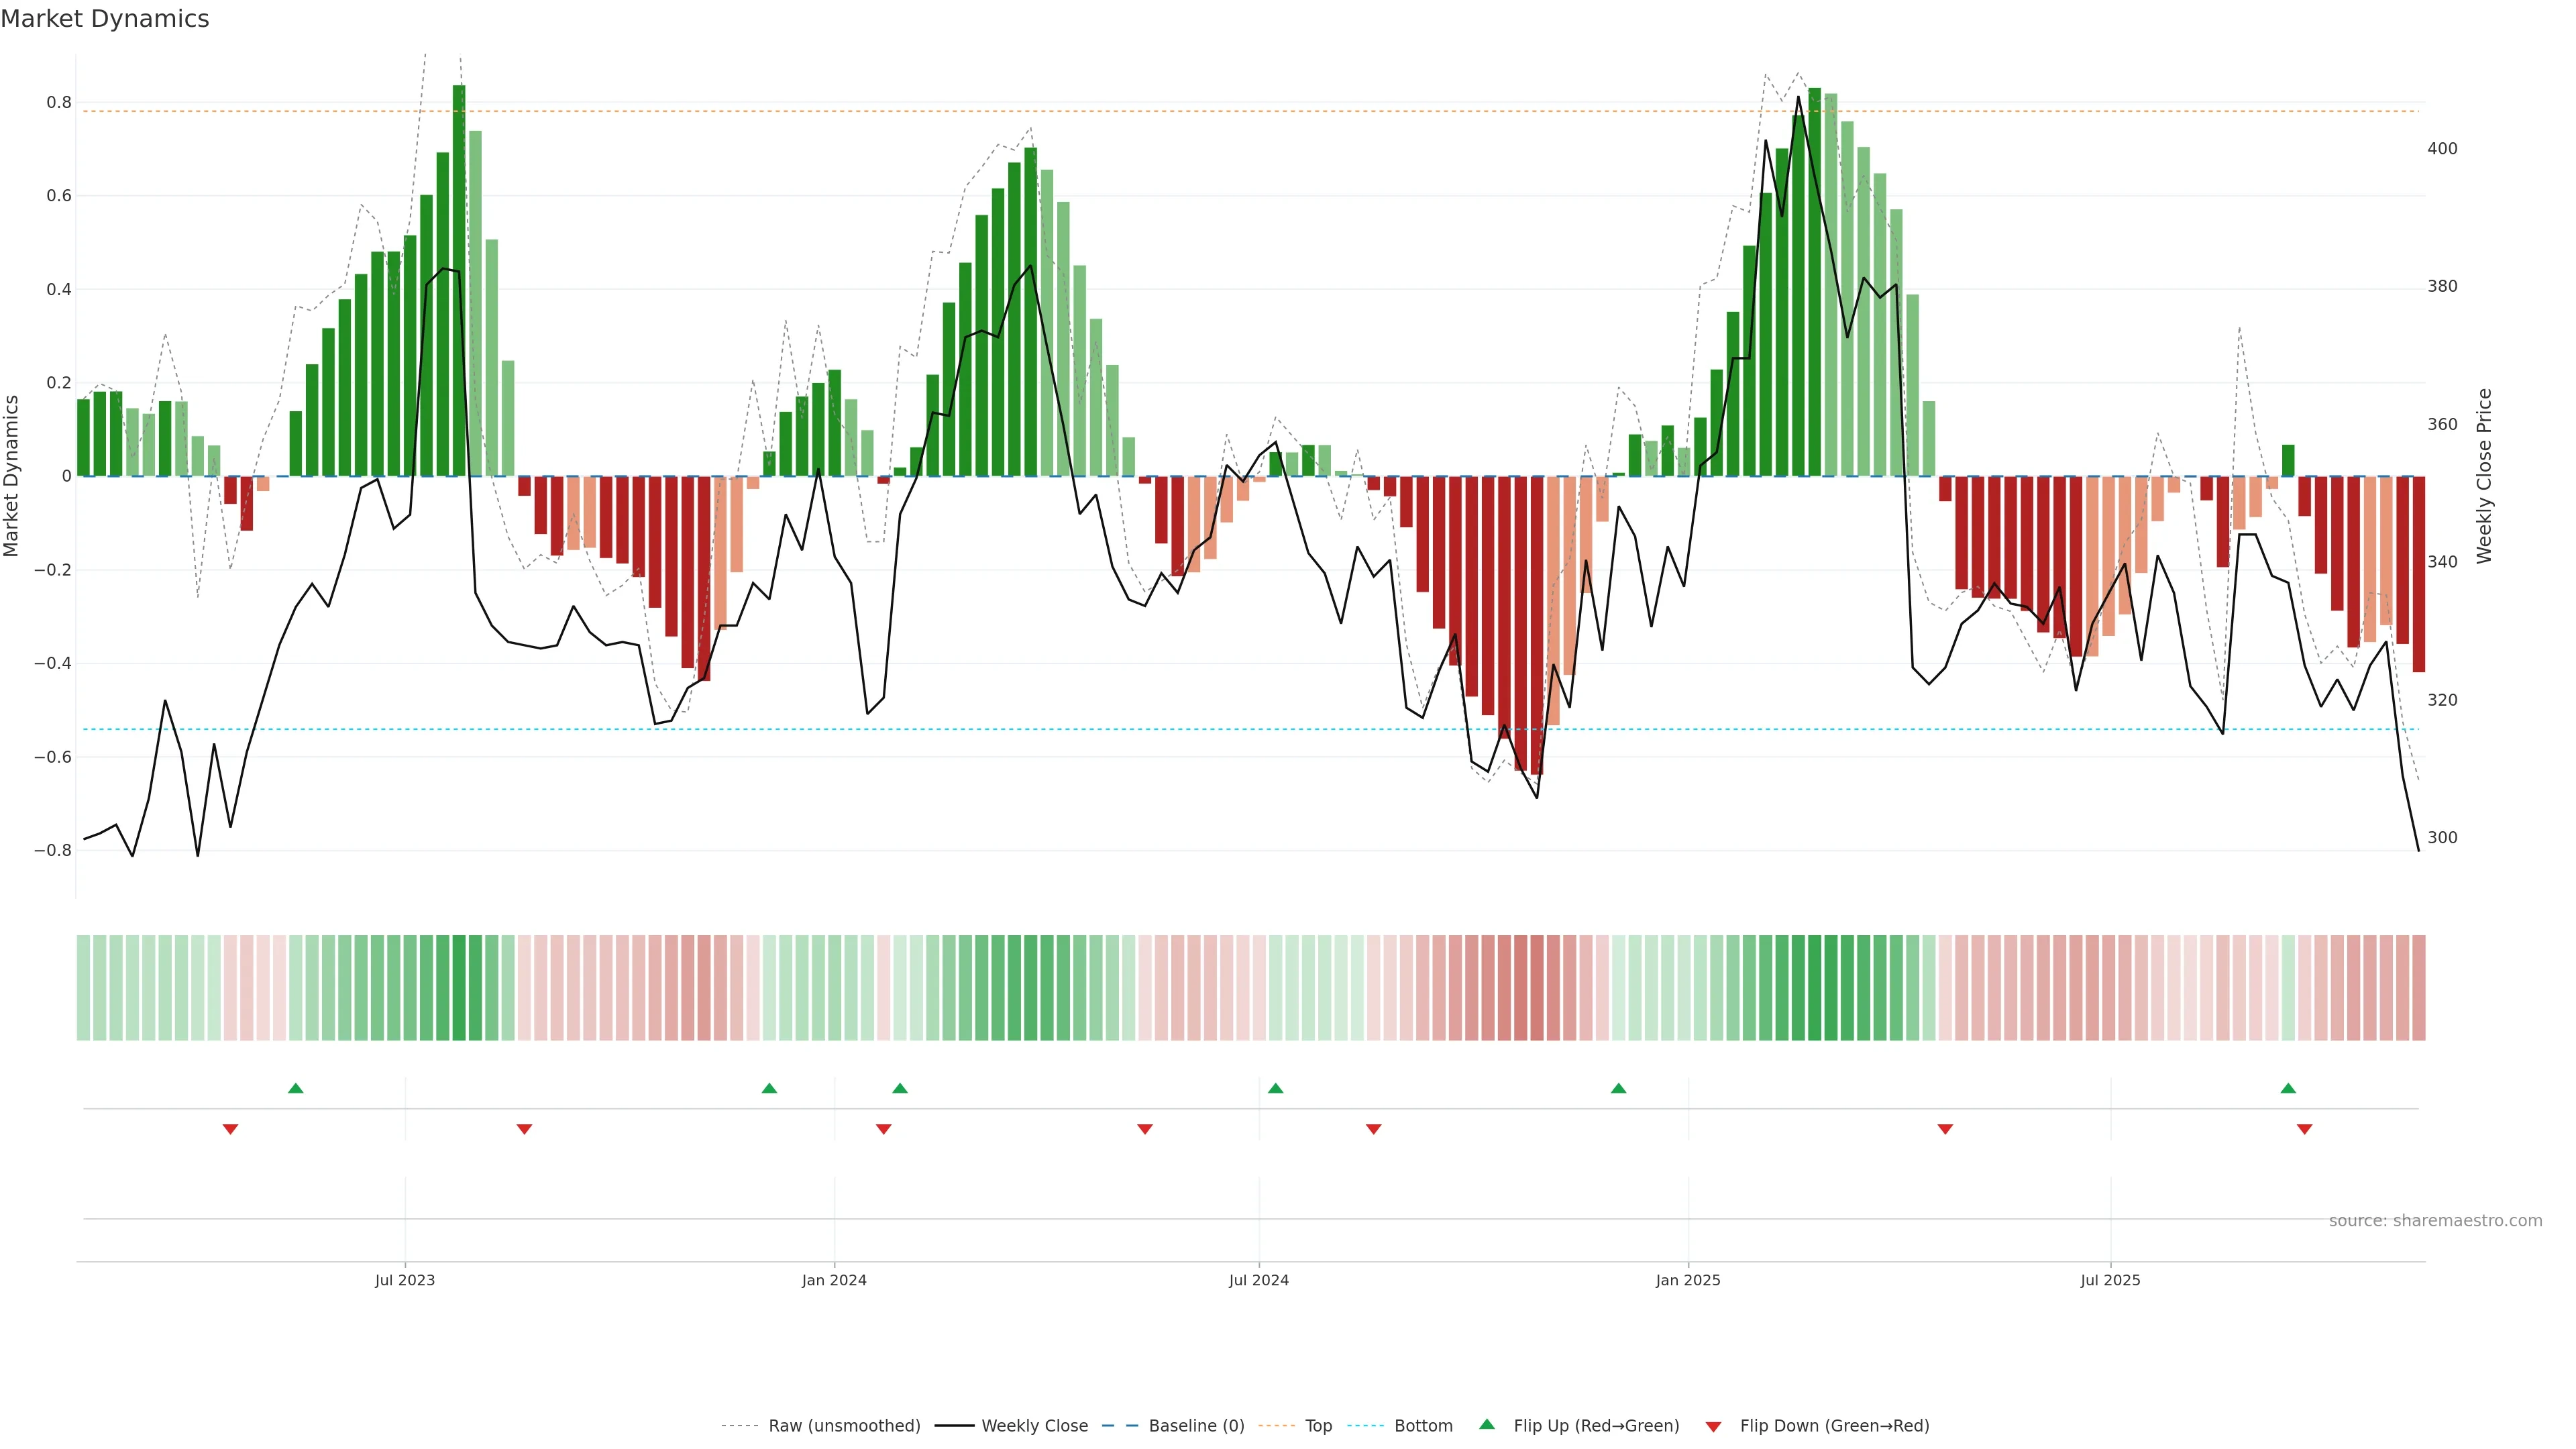Toggle the Top legend entry
Screen dimensions: 2576x1449
pos(1318,1426)
